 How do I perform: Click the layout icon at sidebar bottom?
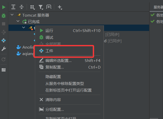coord(4,70)
